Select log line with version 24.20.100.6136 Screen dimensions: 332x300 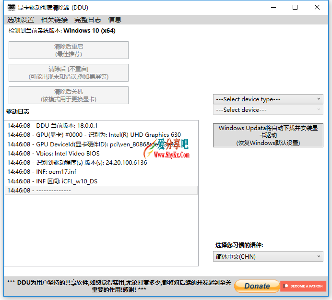coord(101,163)
